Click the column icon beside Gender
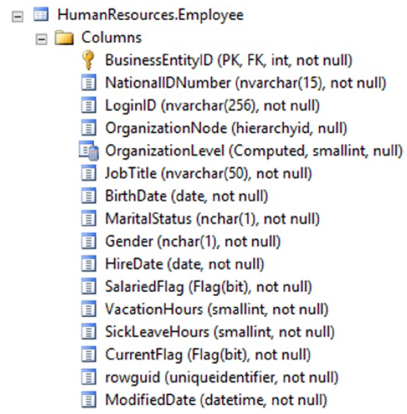Viewport: 407px width, 414px height. coord(89,241)
